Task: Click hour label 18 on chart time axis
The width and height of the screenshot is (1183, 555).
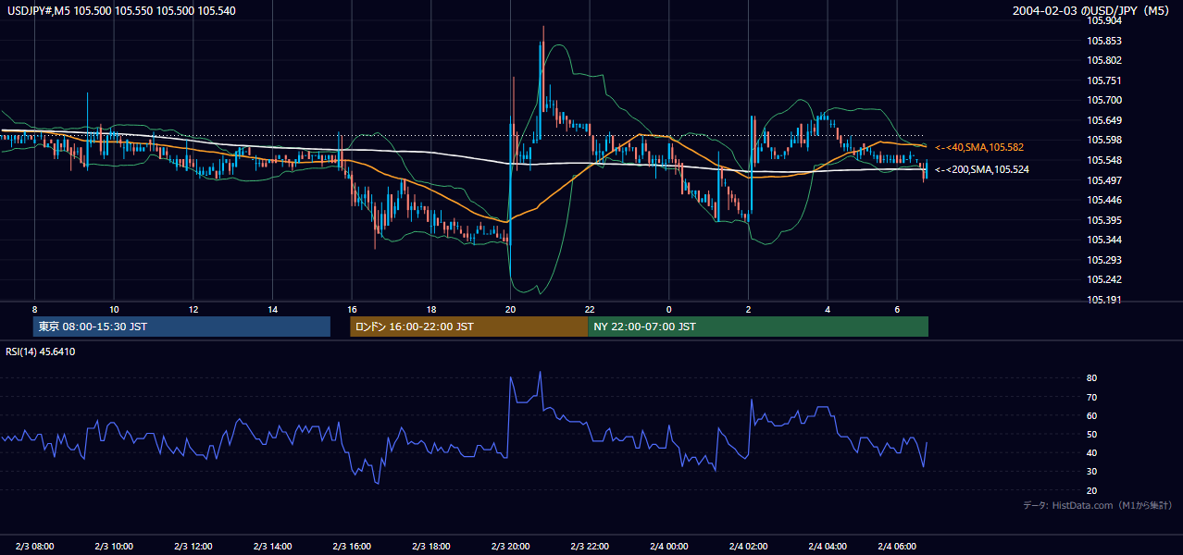Action: coord(431,309)
